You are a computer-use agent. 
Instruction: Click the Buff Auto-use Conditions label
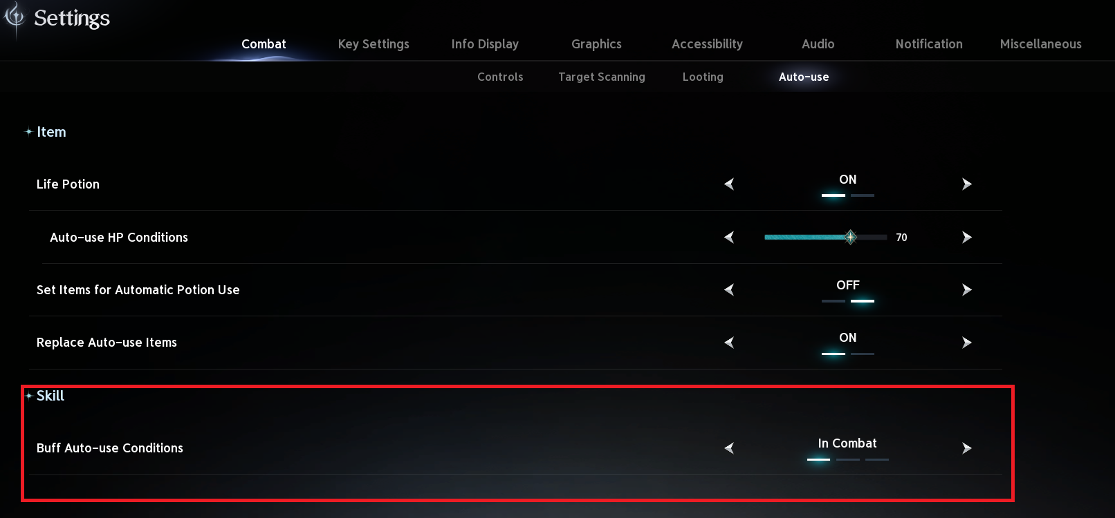110,448
